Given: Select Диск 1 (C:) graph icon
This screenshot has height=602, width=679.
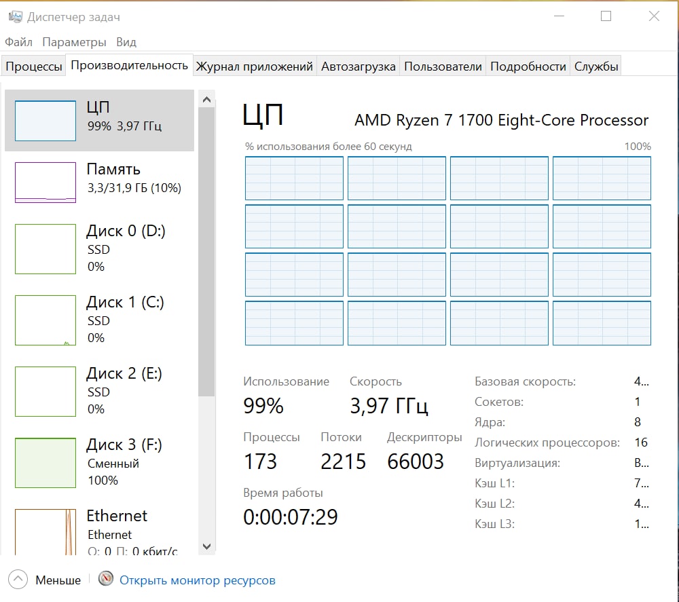Looking at the screenshot, I should [45, 320].
